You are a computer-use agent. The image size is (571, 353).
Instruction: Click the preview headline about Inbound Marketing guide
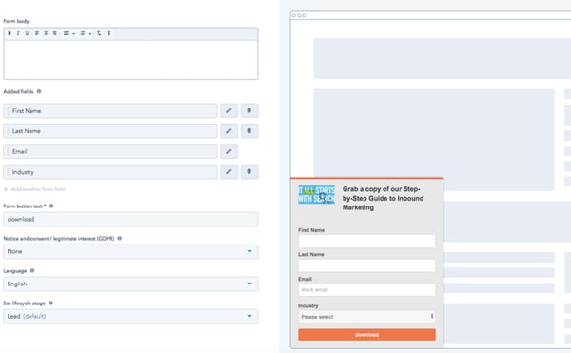(x=383, y=198)
